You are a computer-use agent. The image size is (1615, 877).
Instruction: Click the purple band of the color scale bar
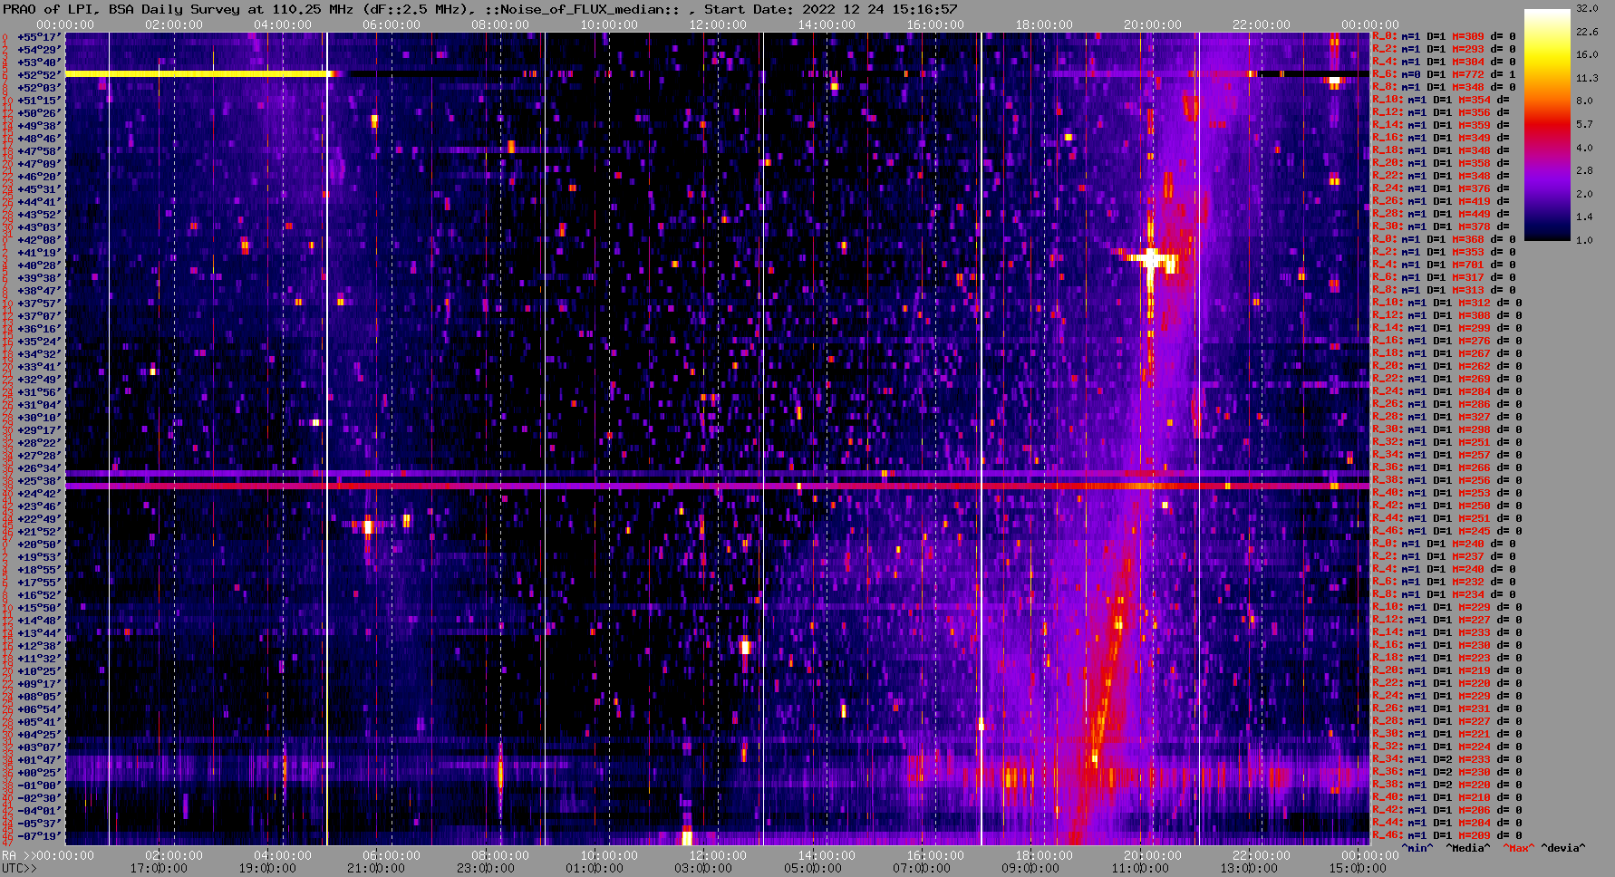coord(1547,181)
